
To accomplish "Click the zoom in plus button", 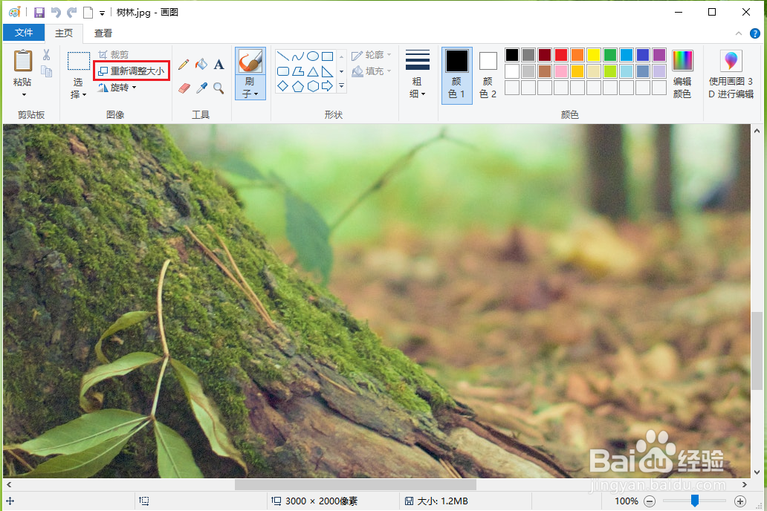I will 740,501.
